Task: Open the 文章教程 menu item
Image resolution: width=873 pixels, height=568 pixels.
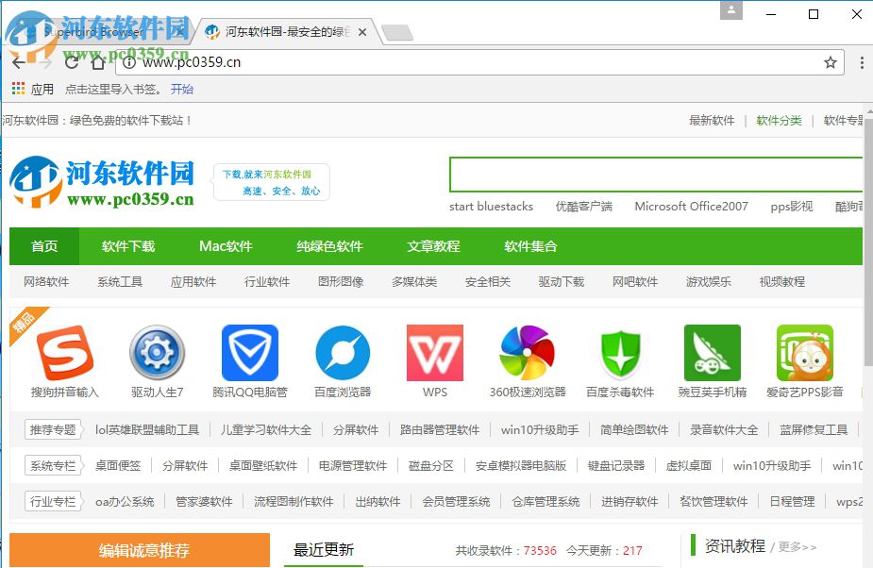Action: 433,246
